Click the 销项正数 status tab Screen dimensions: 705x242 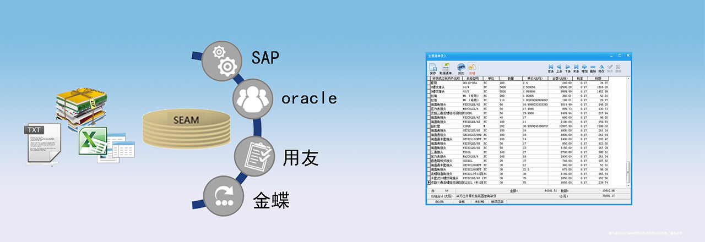tap(497, 202)
